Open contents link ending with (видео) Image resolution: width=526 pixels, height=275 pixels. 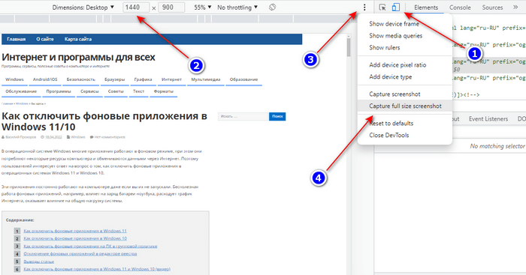97,269
